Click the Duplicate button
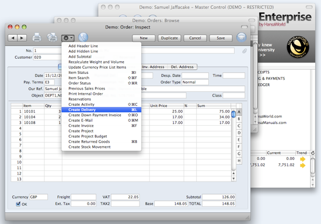Image resolution: width=321 pixels, height=224 pixels. point(169,38)
